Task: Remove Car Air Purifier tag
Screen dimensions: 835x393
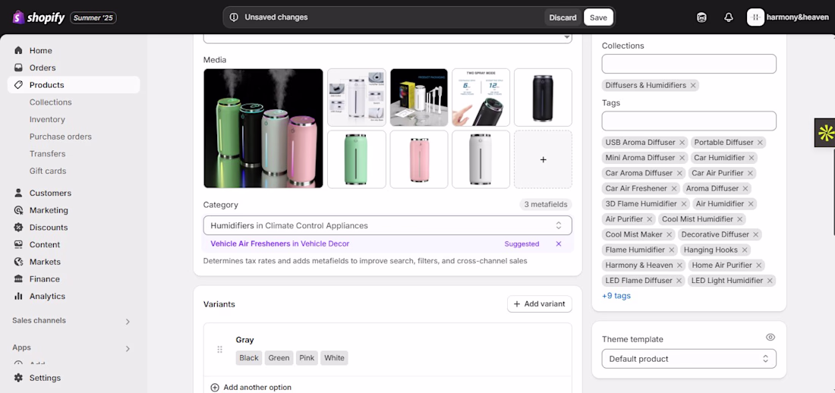Action: pos(750,174)
